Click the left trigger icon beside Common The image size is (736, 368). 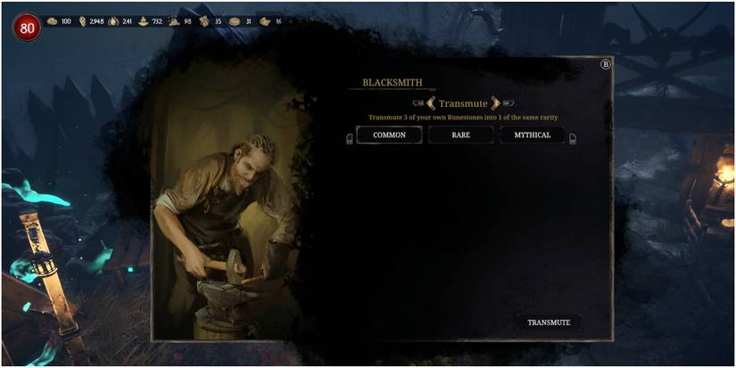(x=349, y=139)
